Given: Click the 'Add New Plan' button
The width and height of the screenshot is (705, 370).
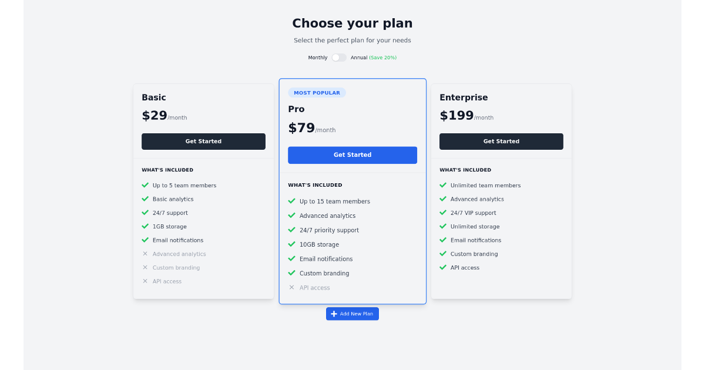Looking at the screenshot, I should 352,314.
